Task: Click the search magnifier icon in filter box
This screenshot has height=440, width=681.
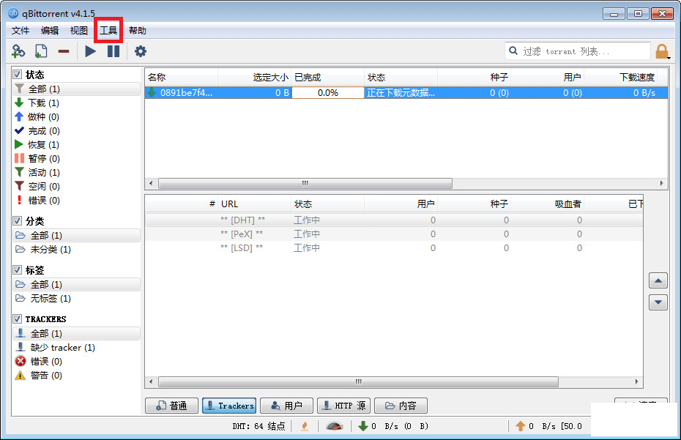Action: pos(513,51)
